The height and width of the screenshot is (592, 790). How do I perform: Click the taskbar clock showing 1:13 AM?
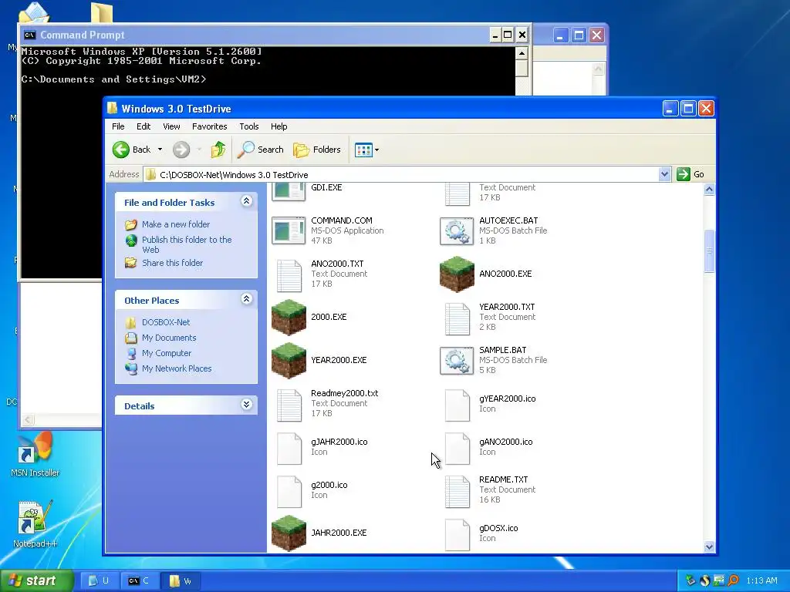761,580
